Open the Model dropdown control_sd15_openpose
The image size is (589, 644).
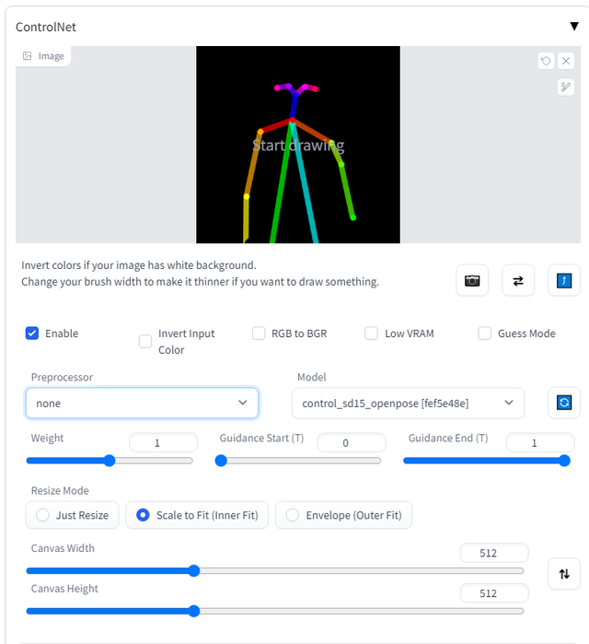[x=408, y=403]
